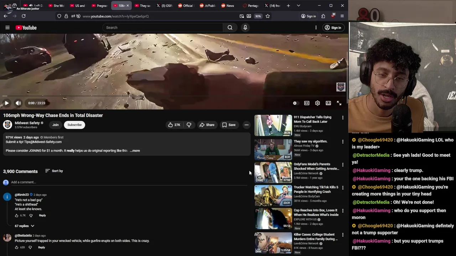Switch to the /r/Public Reddit tab
Screen dimensions: 456x256
(207, 6)
